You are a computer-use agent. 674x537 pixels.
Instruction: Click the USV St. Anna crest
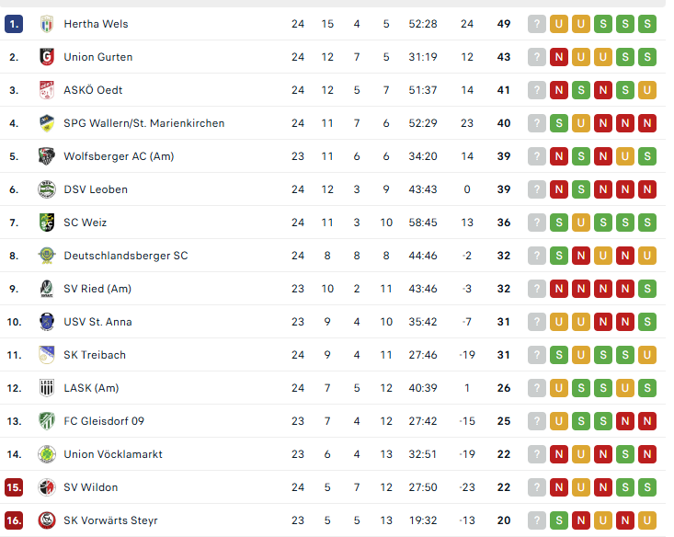47,322
